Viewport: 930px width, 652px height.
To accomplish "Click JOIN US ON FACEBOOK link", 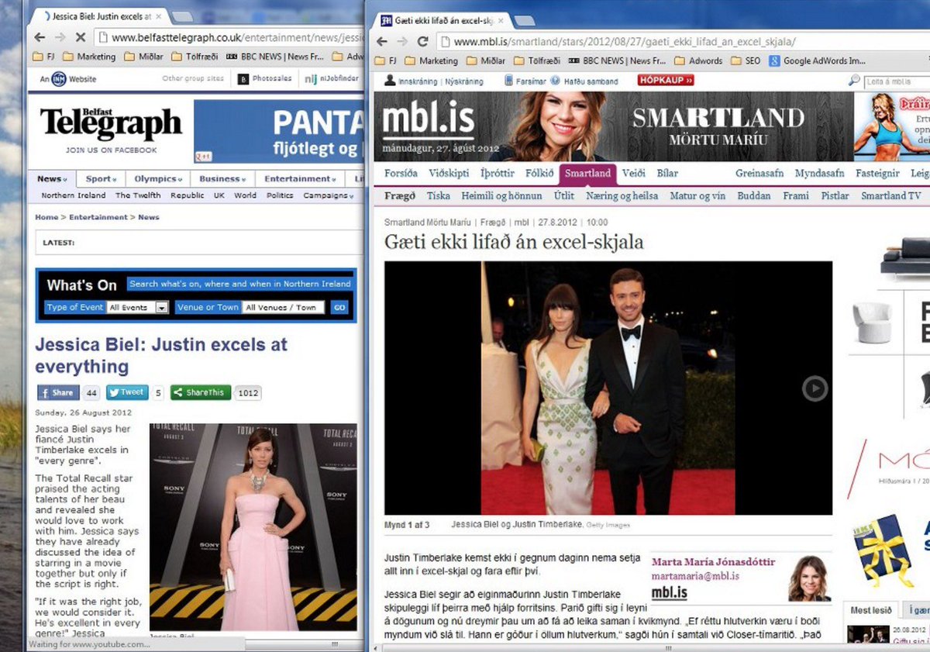I will (x=111, y=150).
